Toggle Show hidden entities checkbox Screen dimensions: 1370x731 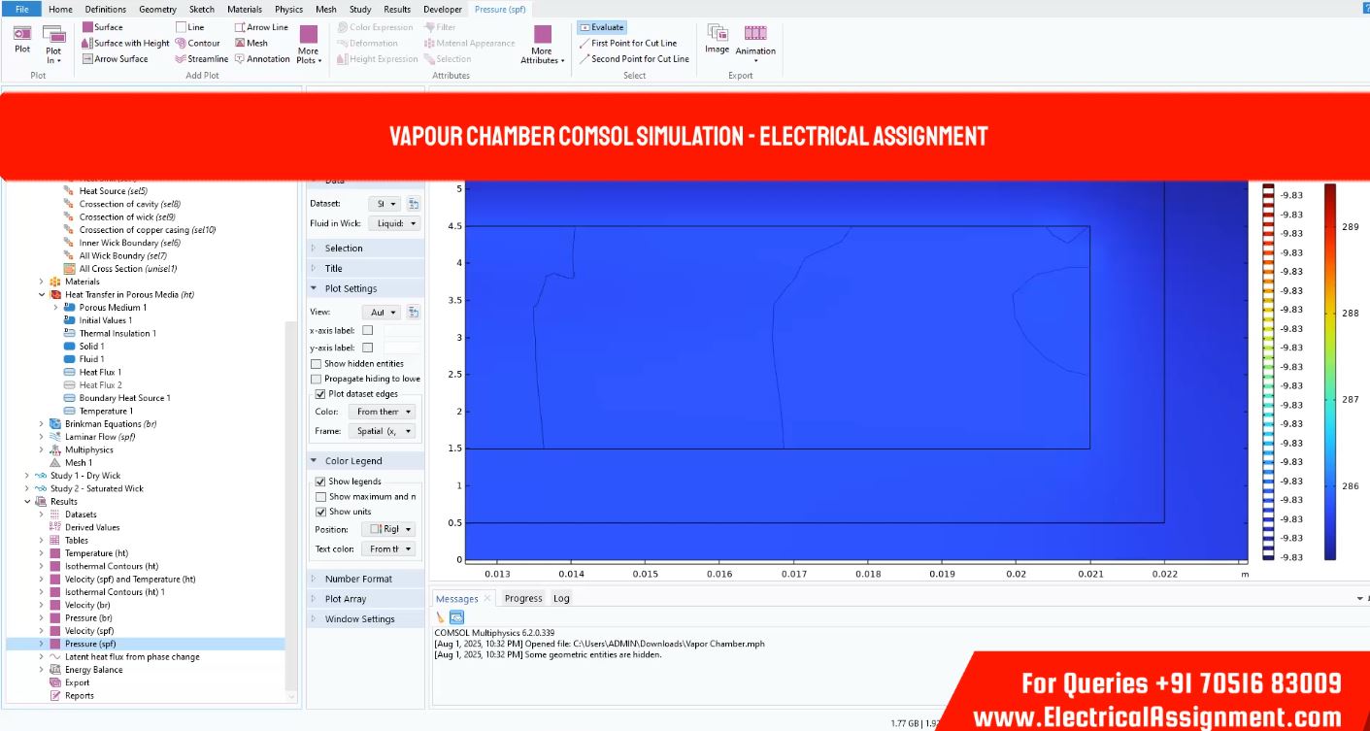pos(317,364)
